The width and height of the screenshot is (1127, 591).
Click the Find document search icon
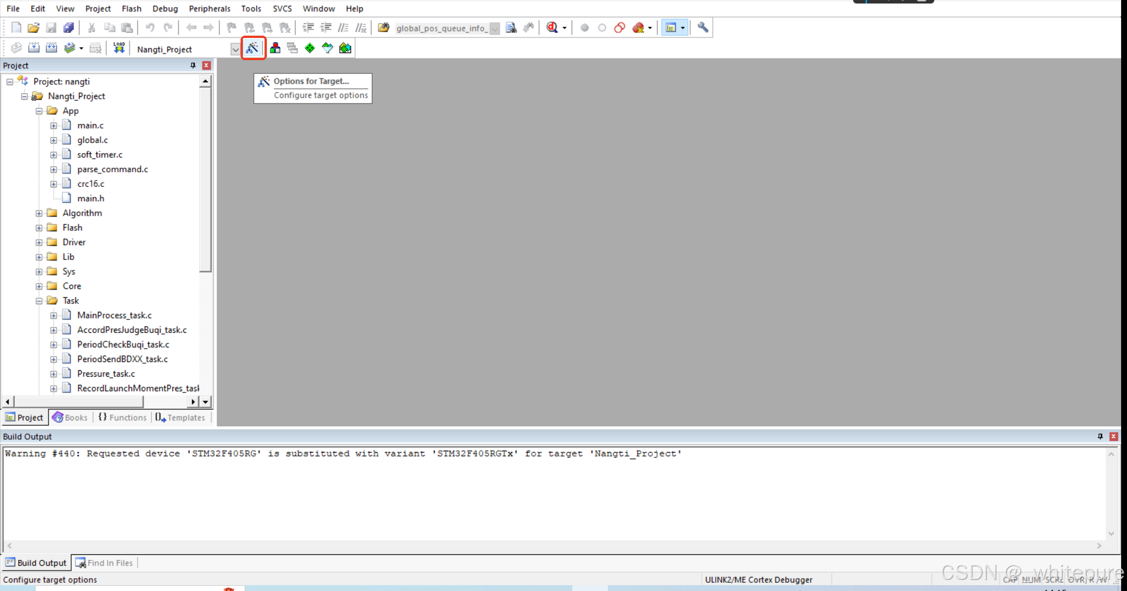[x=512, y=27]
